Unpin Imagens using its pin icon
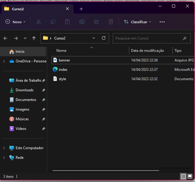This screenshot has height=182, width=195. click(x=43, y=109)
